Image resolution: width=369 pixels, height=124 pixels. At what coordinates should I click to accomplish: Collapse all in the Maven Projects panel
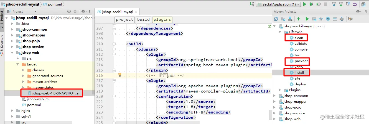click(x=342, y=19)
